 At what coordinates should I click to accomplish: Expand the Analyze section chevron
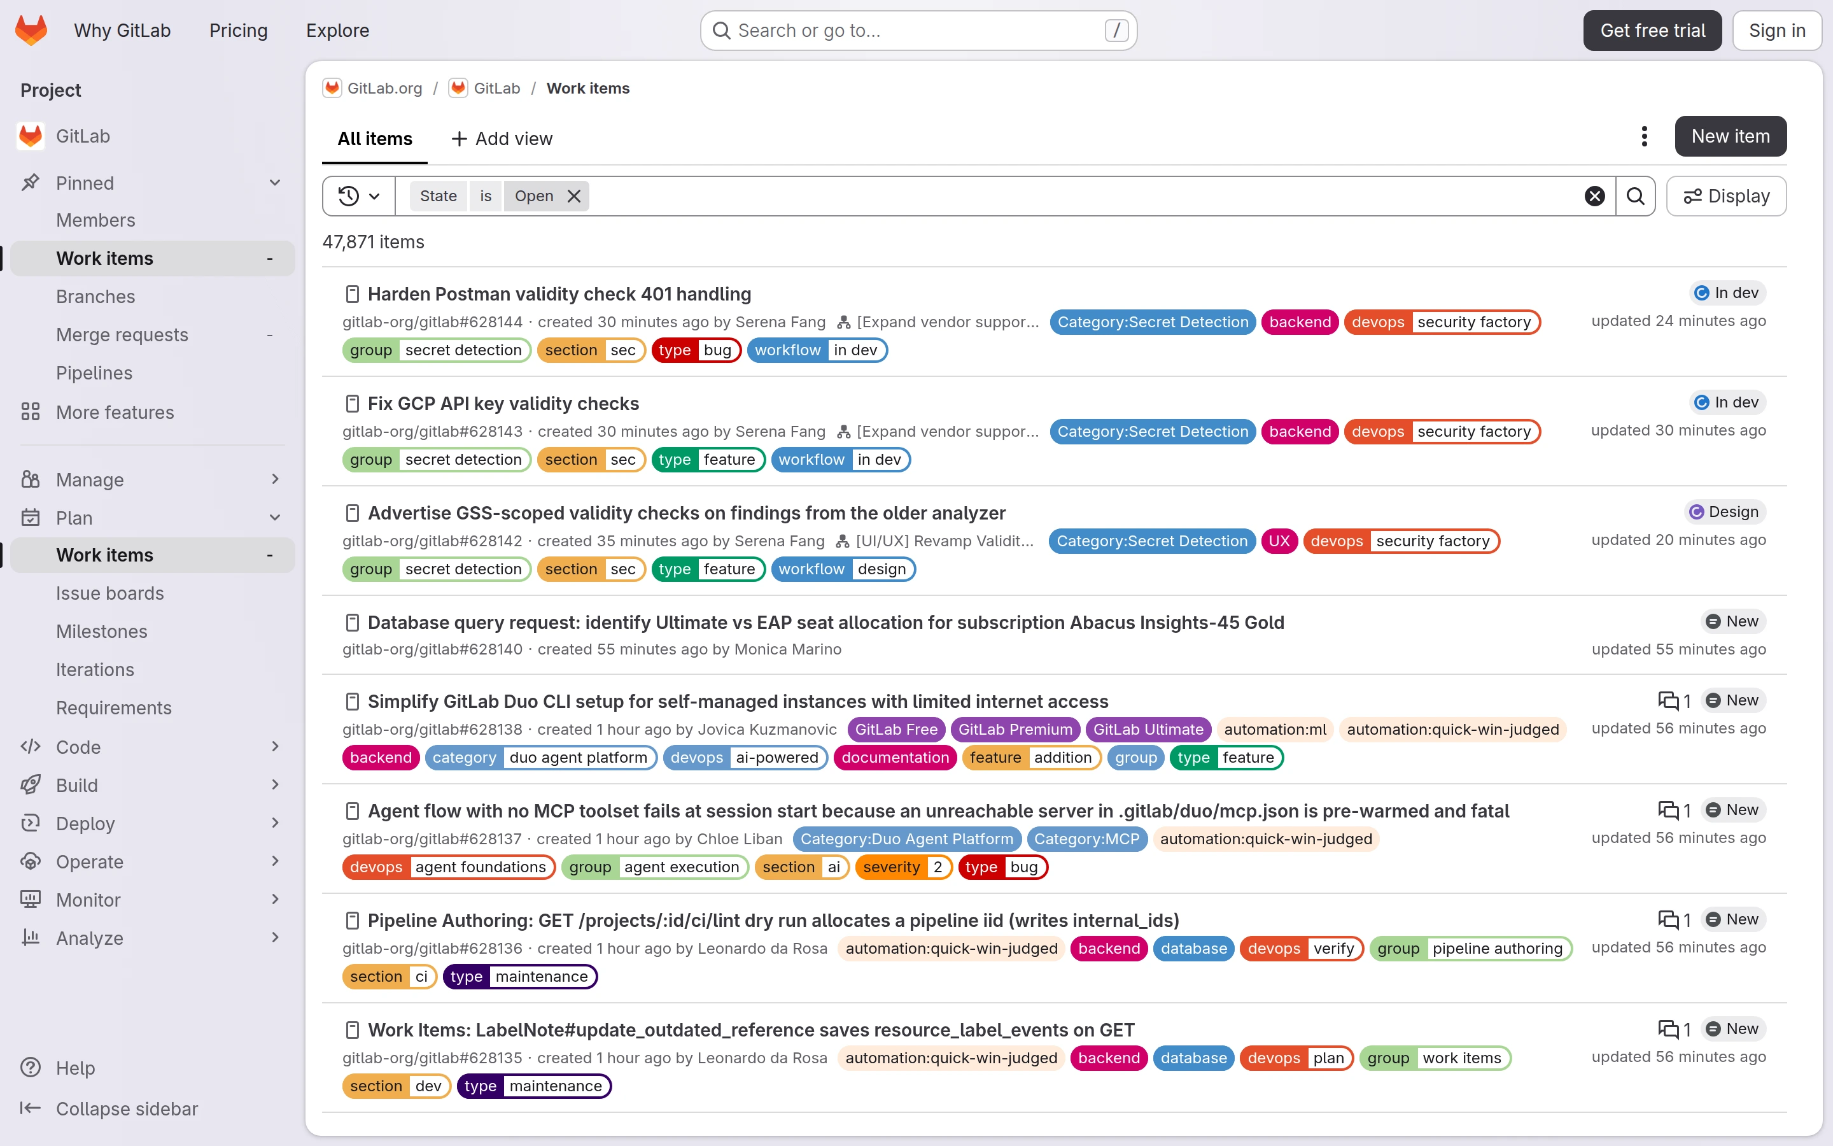(x=275, y=938)
